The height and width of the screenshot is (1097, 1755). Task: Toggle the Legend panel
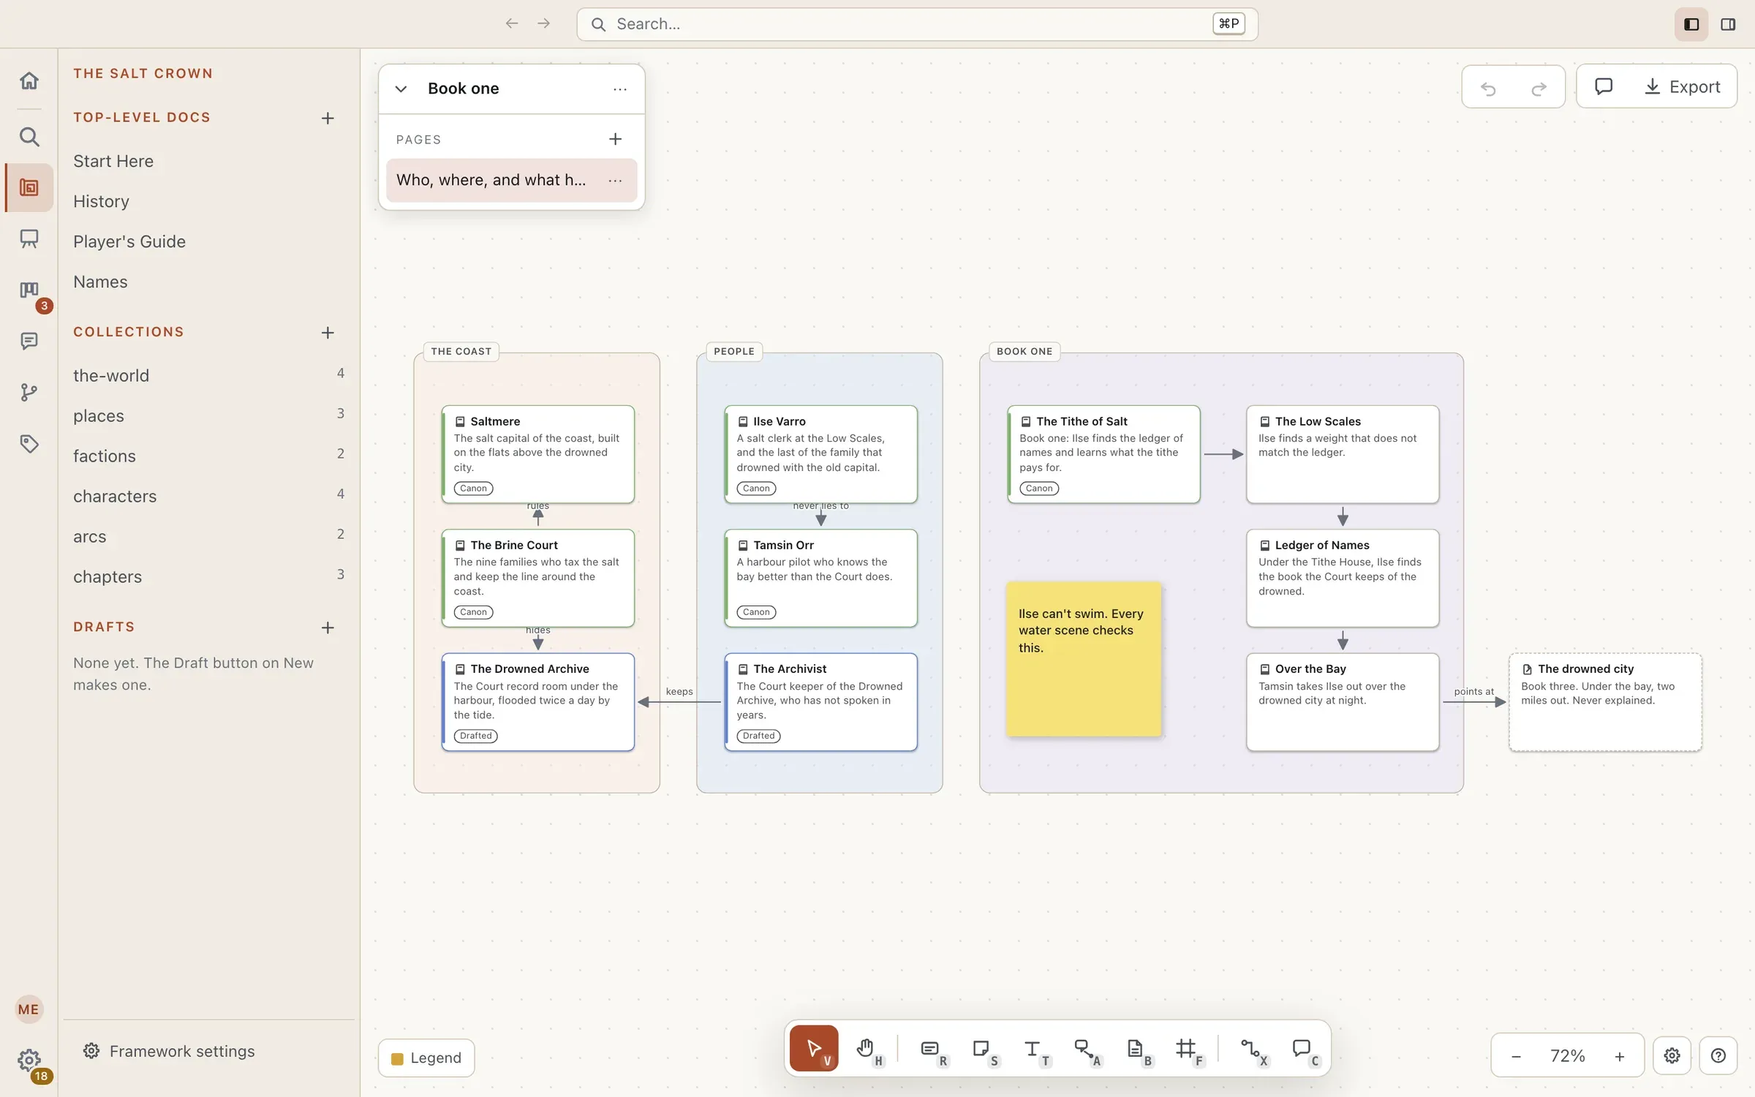[426, 1058]
